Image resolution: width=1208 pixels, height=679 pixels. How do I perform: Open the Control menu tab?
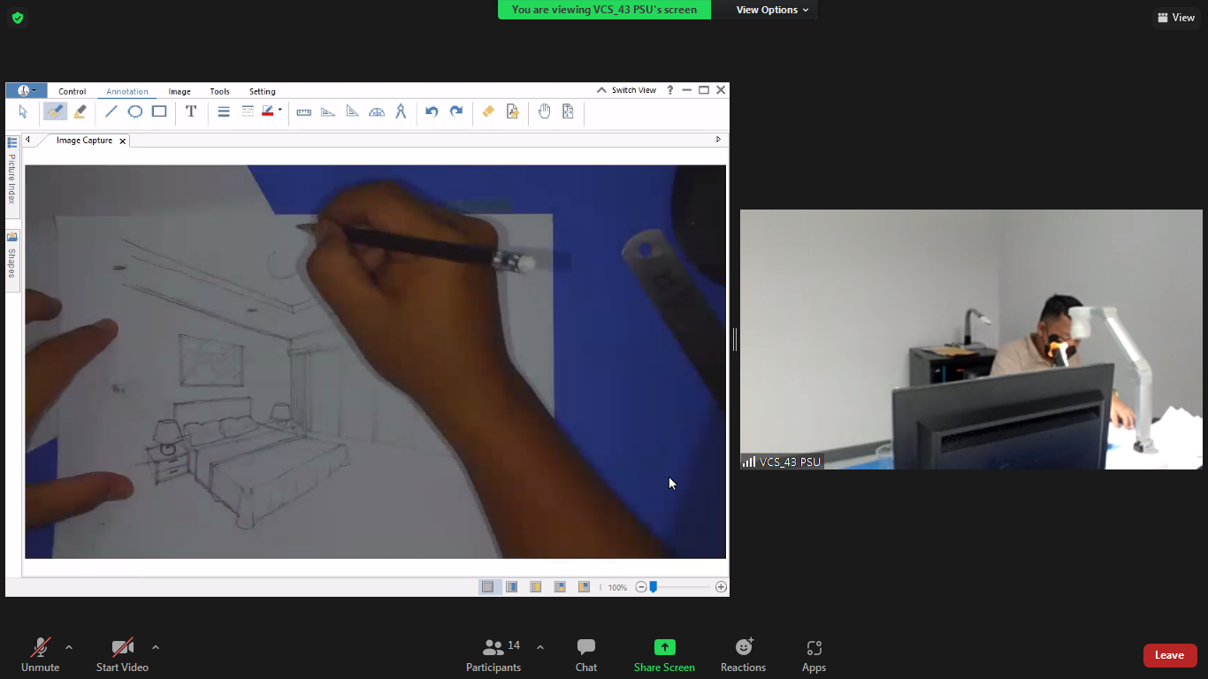(73, 91)
